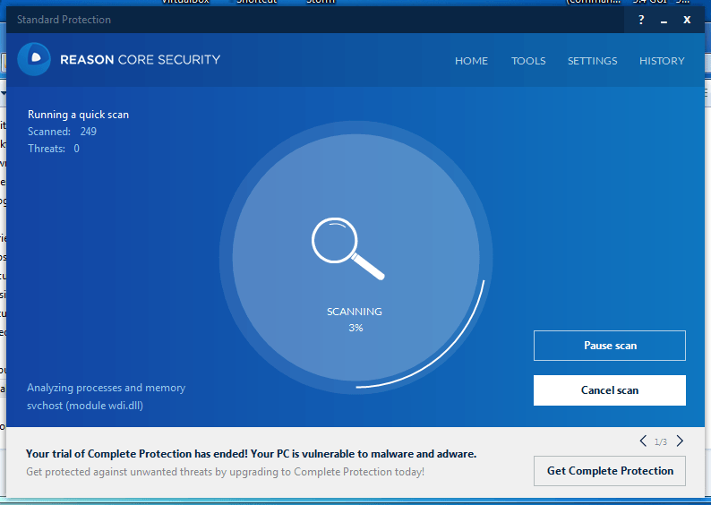Screen dimensions: 711x505
Task: Click the upgrade to Complete Protection message
Action: pyautogui.click(x=225, y=472)
